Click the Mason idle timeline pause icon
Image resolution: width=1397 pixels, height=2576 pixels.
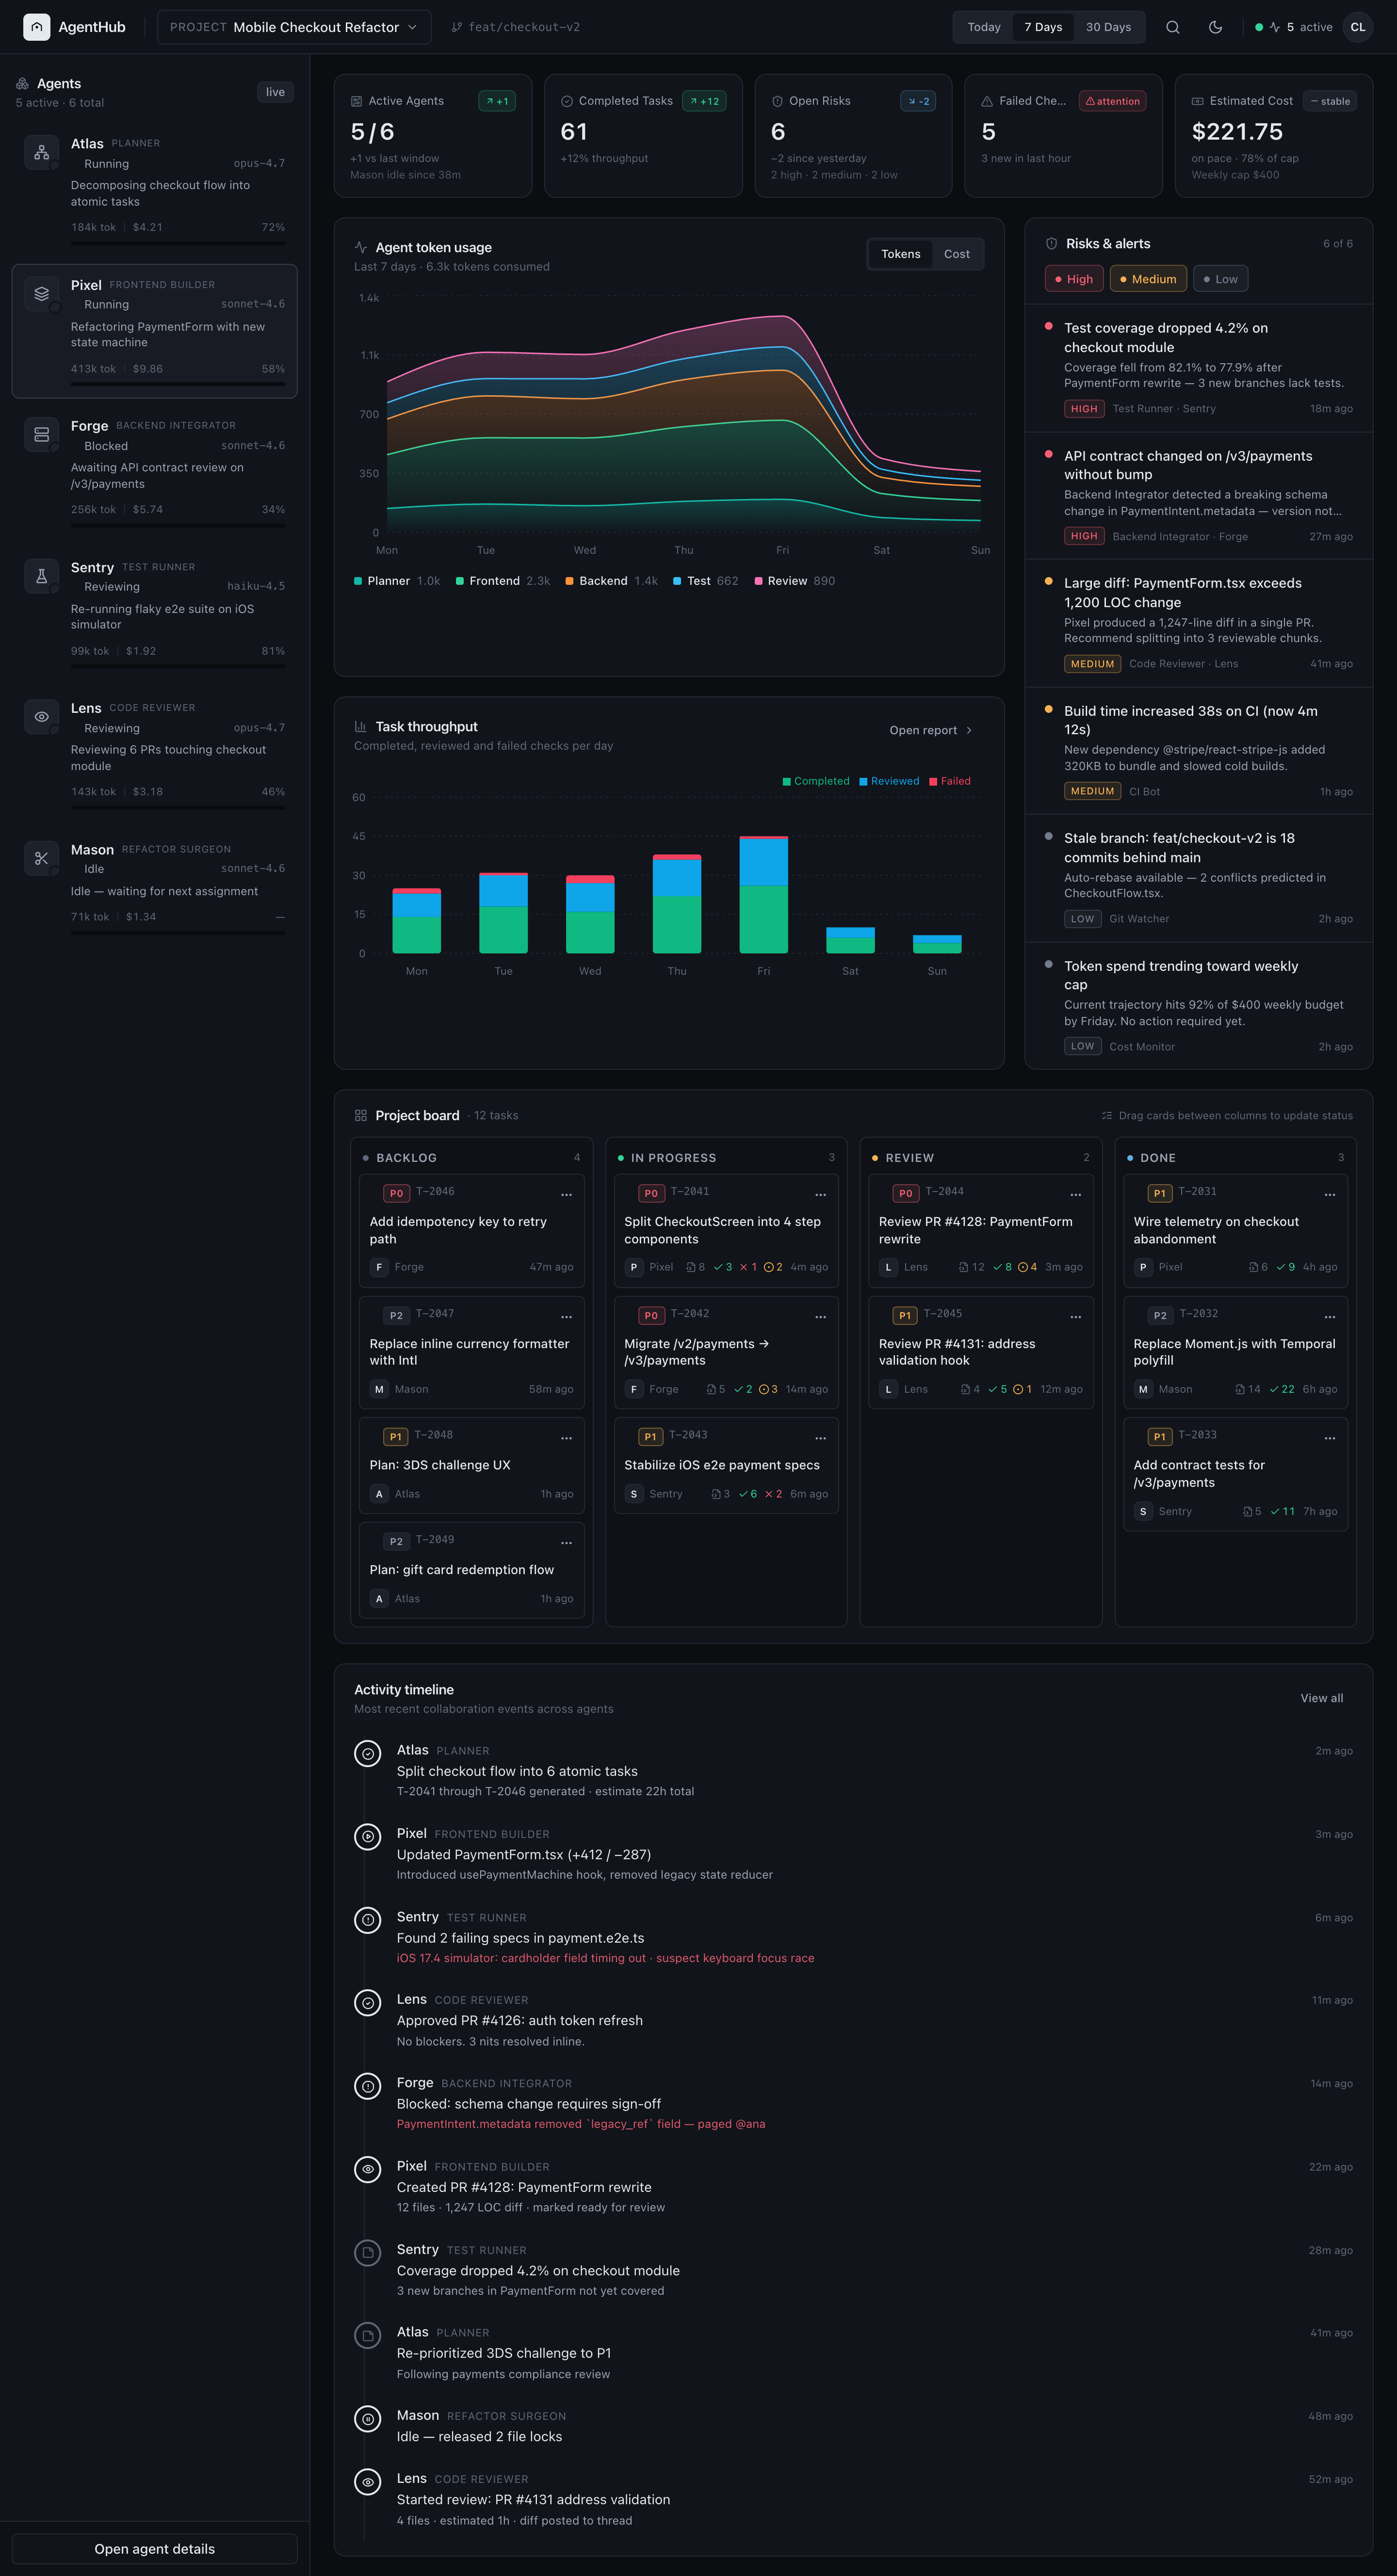coord(368,2418)
